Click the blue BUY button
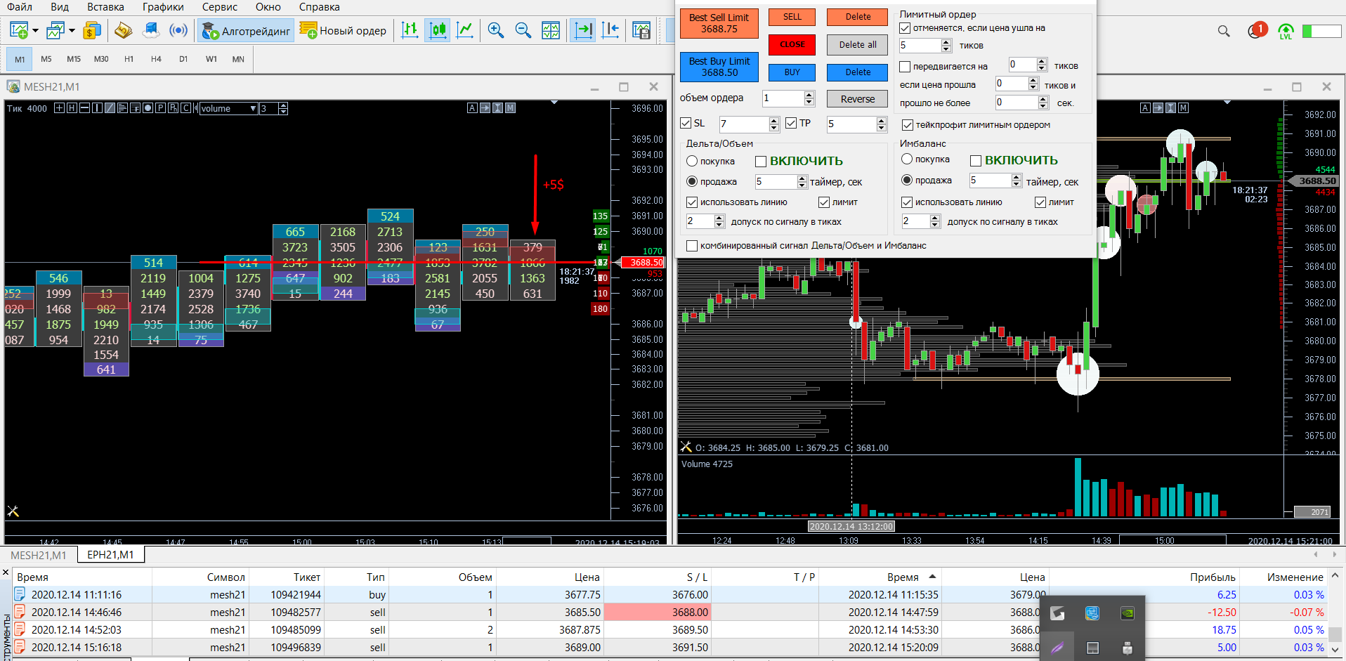 point(792,72)
